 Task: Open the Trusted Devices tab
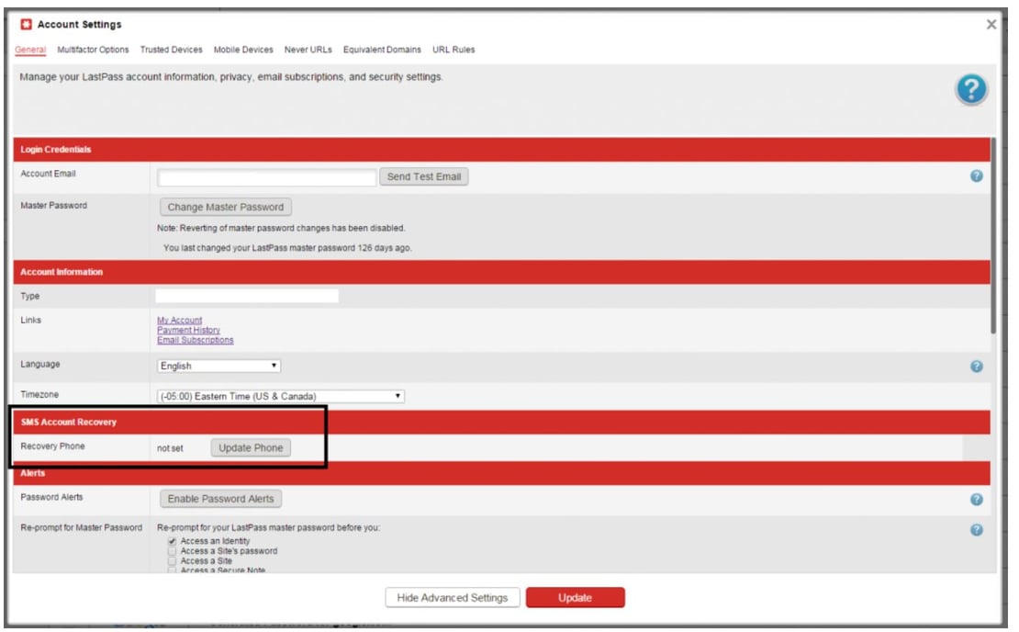(171, 50)
